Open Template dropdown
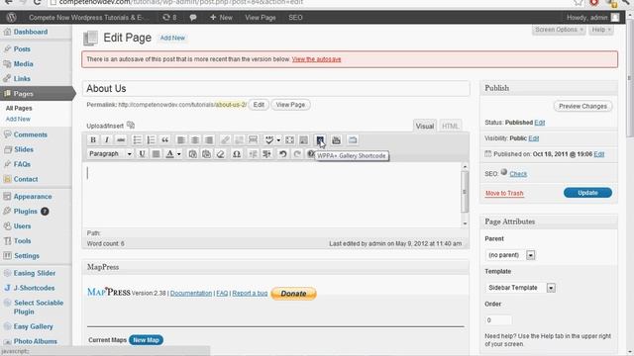The width and height of the screenshot is (634, 356). (x=520, y=288)
